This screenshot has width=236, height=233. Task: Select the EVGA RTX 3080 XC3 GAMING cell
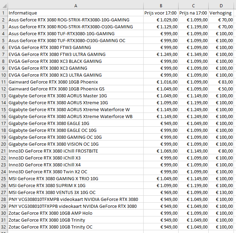tap(76, 68)
